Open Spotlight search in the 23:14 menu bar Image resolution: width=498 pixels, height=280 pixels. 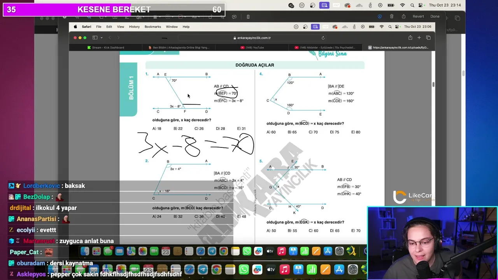coord(412,5)
